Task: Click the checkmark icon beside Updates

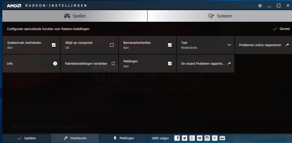Action: (x=19, y=138)
